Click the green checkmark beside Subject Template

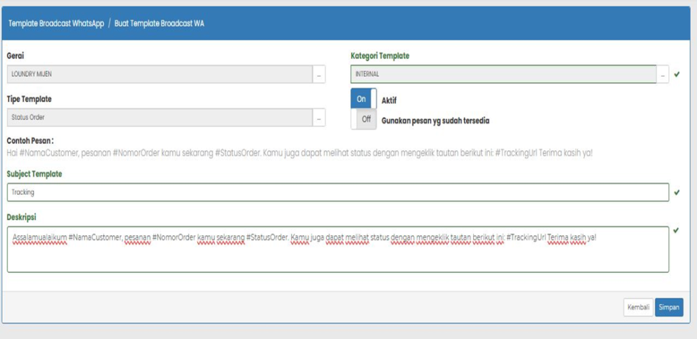pyautogui.click(x=676, y=192)
